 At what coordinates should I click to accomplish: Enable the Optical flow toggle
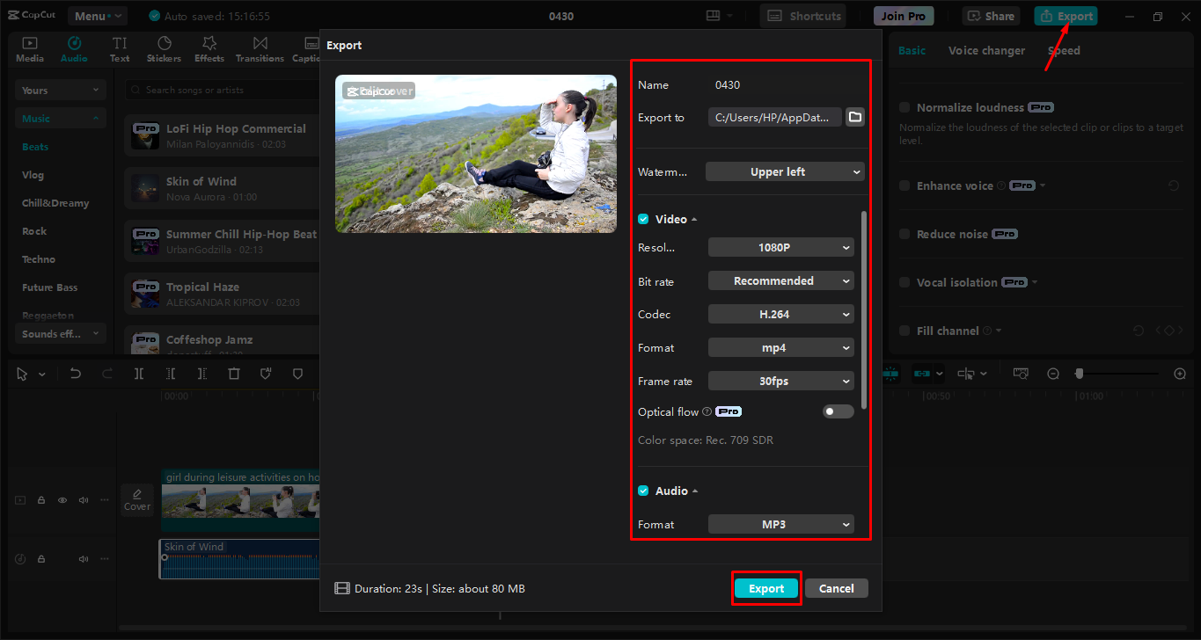pyautogui.click(x=838, y=411)
